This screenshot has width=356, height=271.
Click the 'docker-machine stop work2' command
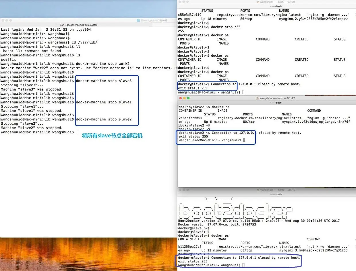tap(102, 64)
